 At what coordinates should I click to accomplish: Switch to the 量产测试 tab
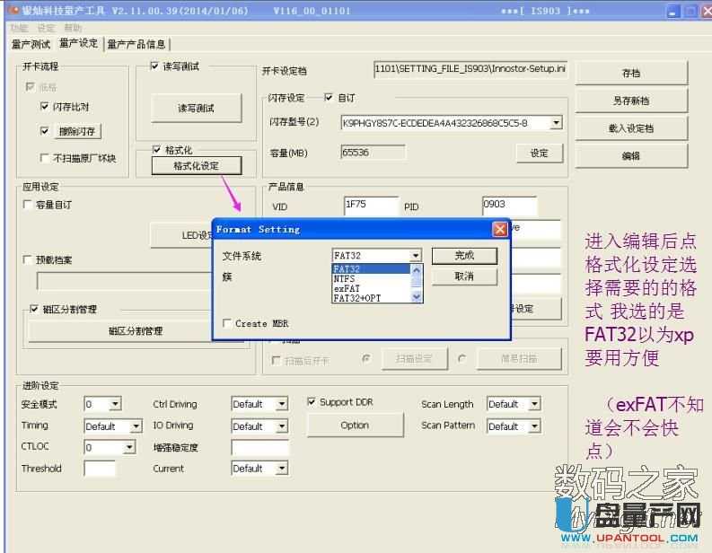pos(31,44)
